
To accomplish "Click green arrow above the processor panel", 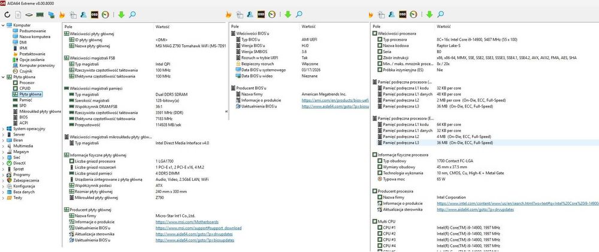I will tap(429, 14).
